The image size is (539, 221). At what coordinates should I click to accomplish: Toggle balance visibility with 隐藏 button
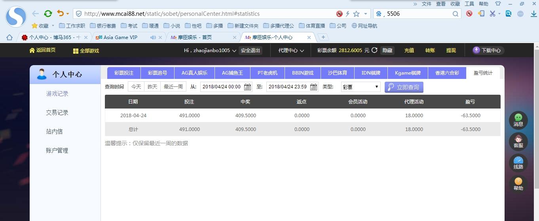[387, 51]
